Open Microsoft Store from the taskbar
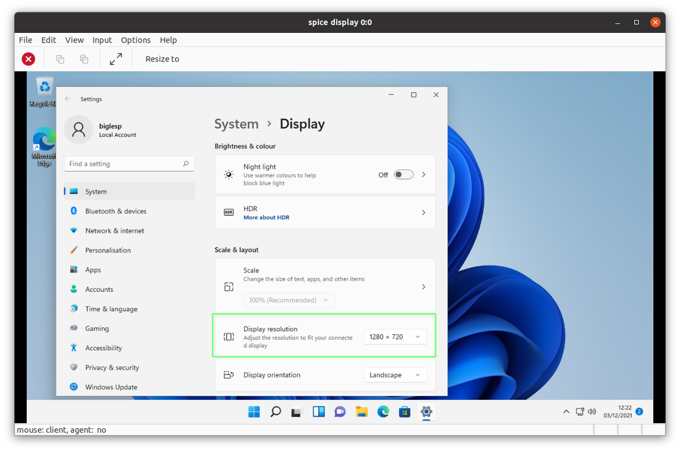The height and width of the screenshot is (460, 680). click(405, 412)
